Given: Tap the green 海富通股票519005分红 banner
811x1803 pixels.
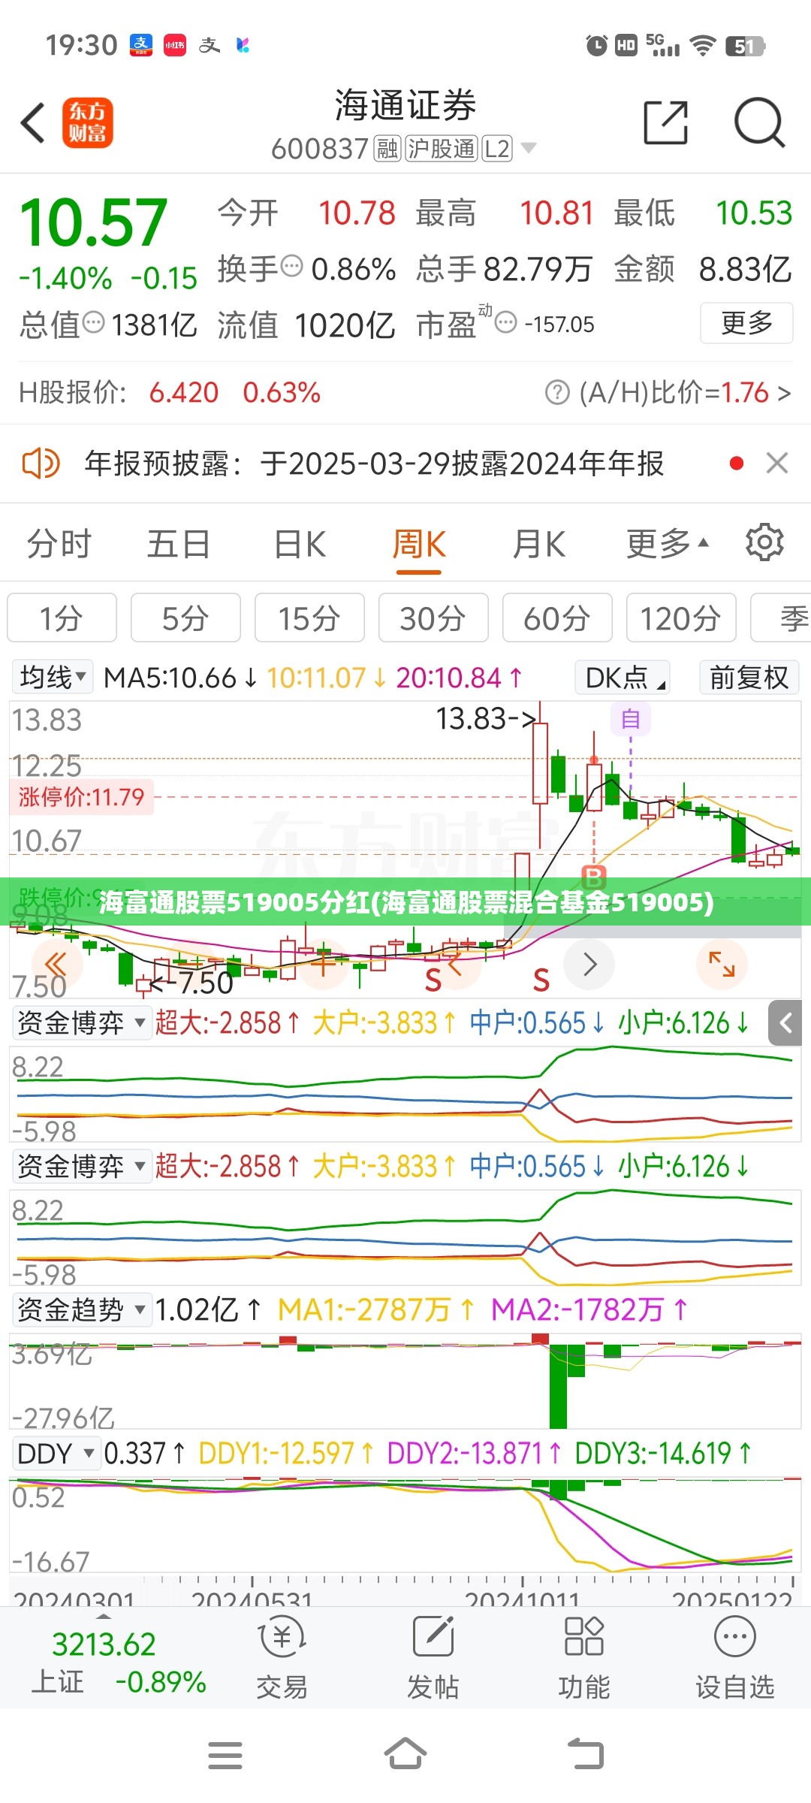Looking at the screenshot, I should tap(405, 901).
